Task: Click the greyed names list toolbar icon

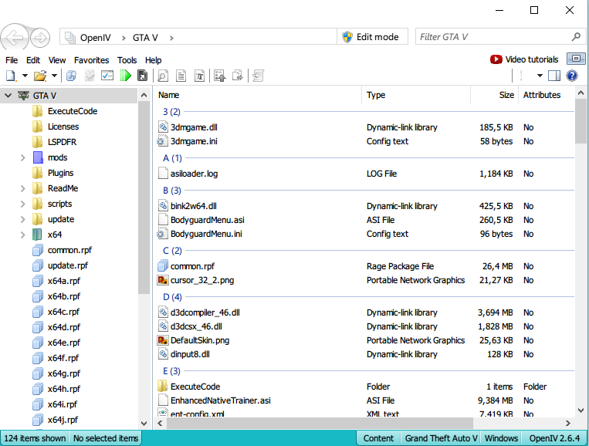Action: 90,76
